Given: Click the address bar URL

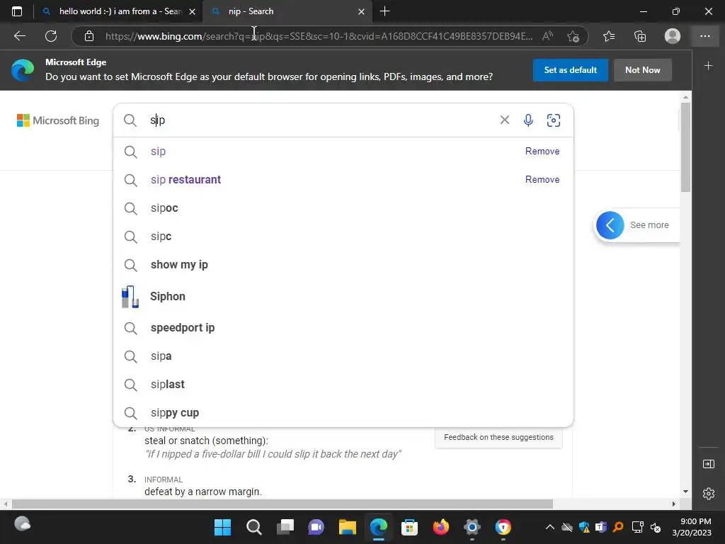Looking at the screenshot, I should coord(319,36).
